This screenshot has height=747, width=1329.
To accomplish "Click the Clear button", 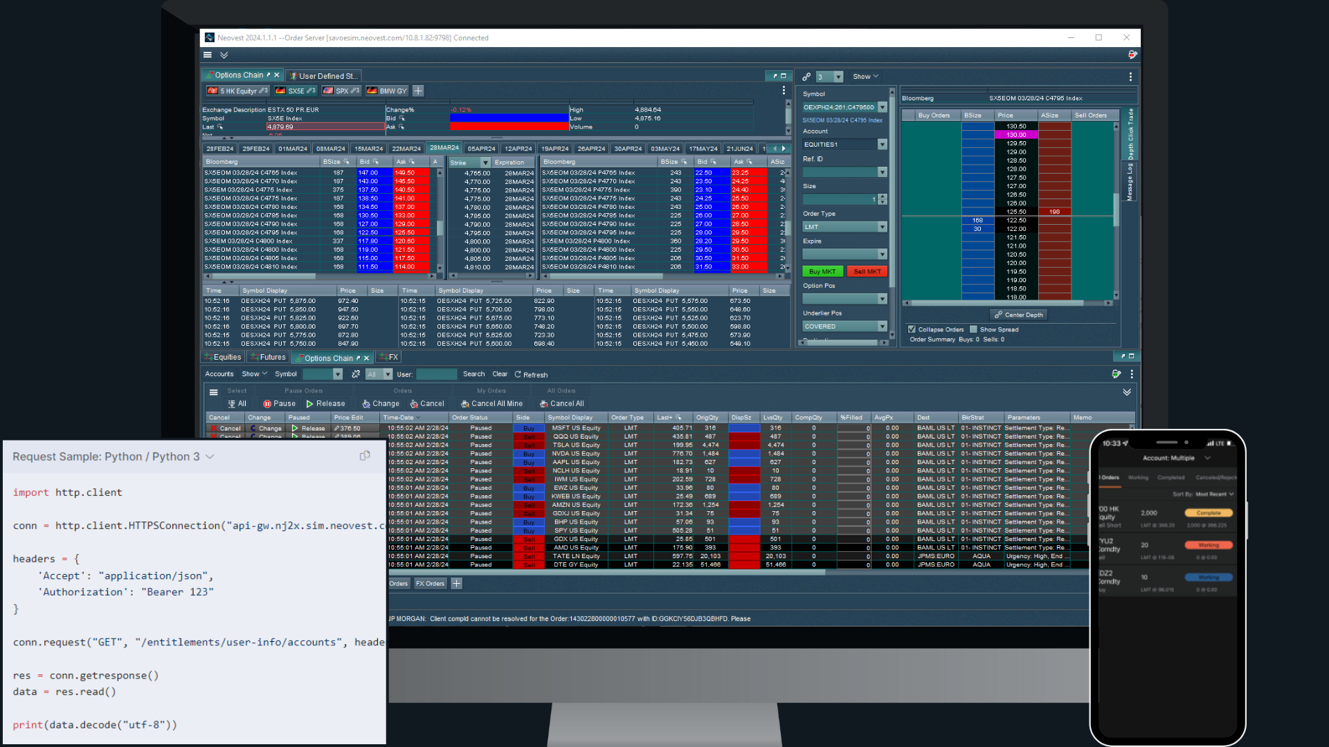I will (500, 374).
